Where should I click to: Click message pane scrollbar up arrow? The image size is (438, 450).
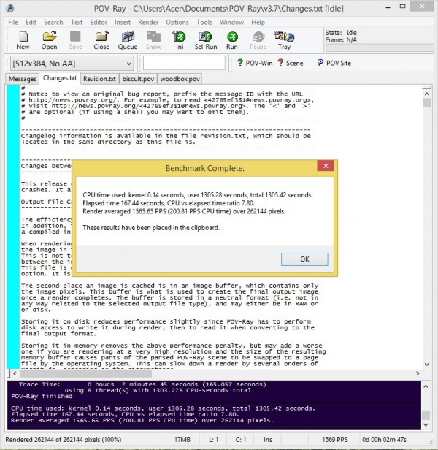pos(426,386)
